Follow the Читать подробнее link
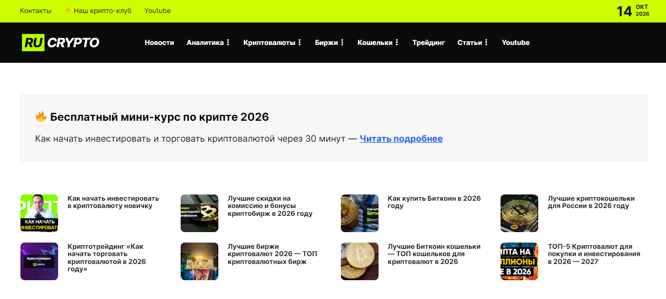Screen dimensions: 666x299 401,139
